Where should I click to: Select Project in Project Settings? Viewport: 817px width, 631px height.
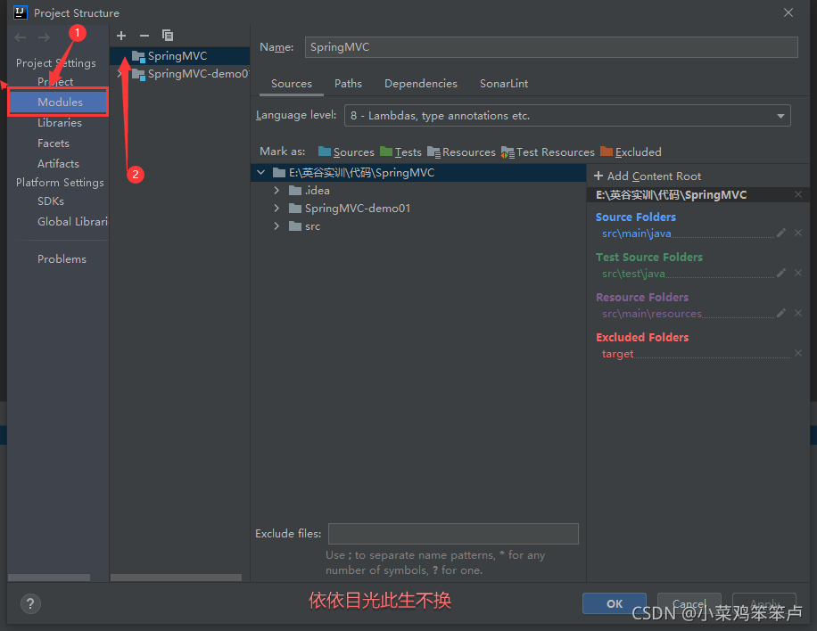pos(55,82)
